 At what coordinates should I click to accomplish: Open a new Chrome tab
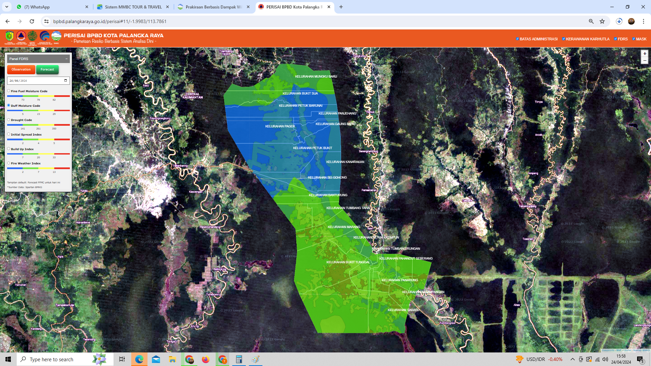341,7
